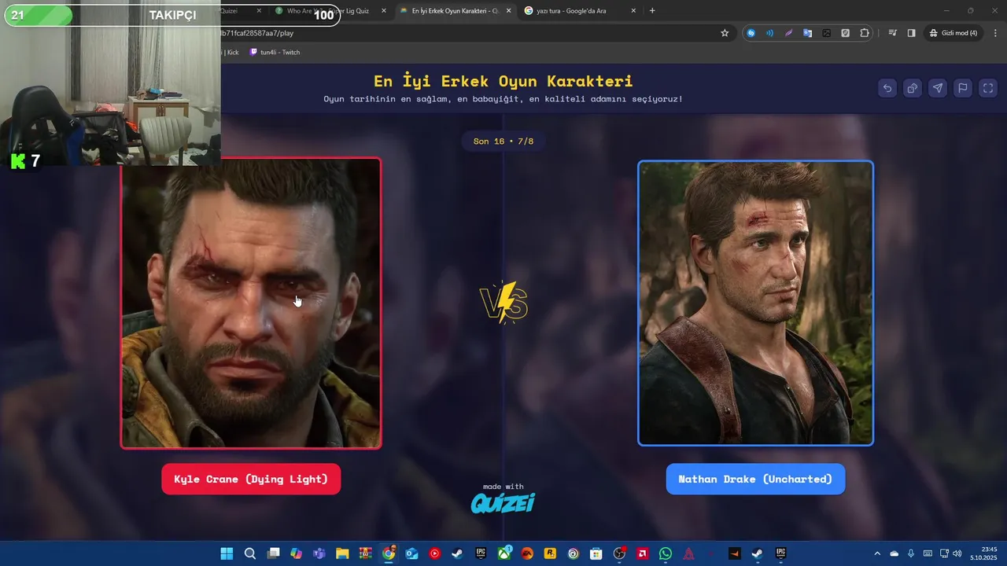1007x566 pixels.
Task: Open the first Steam taskbar icon
Action: [x=458, y=553]
